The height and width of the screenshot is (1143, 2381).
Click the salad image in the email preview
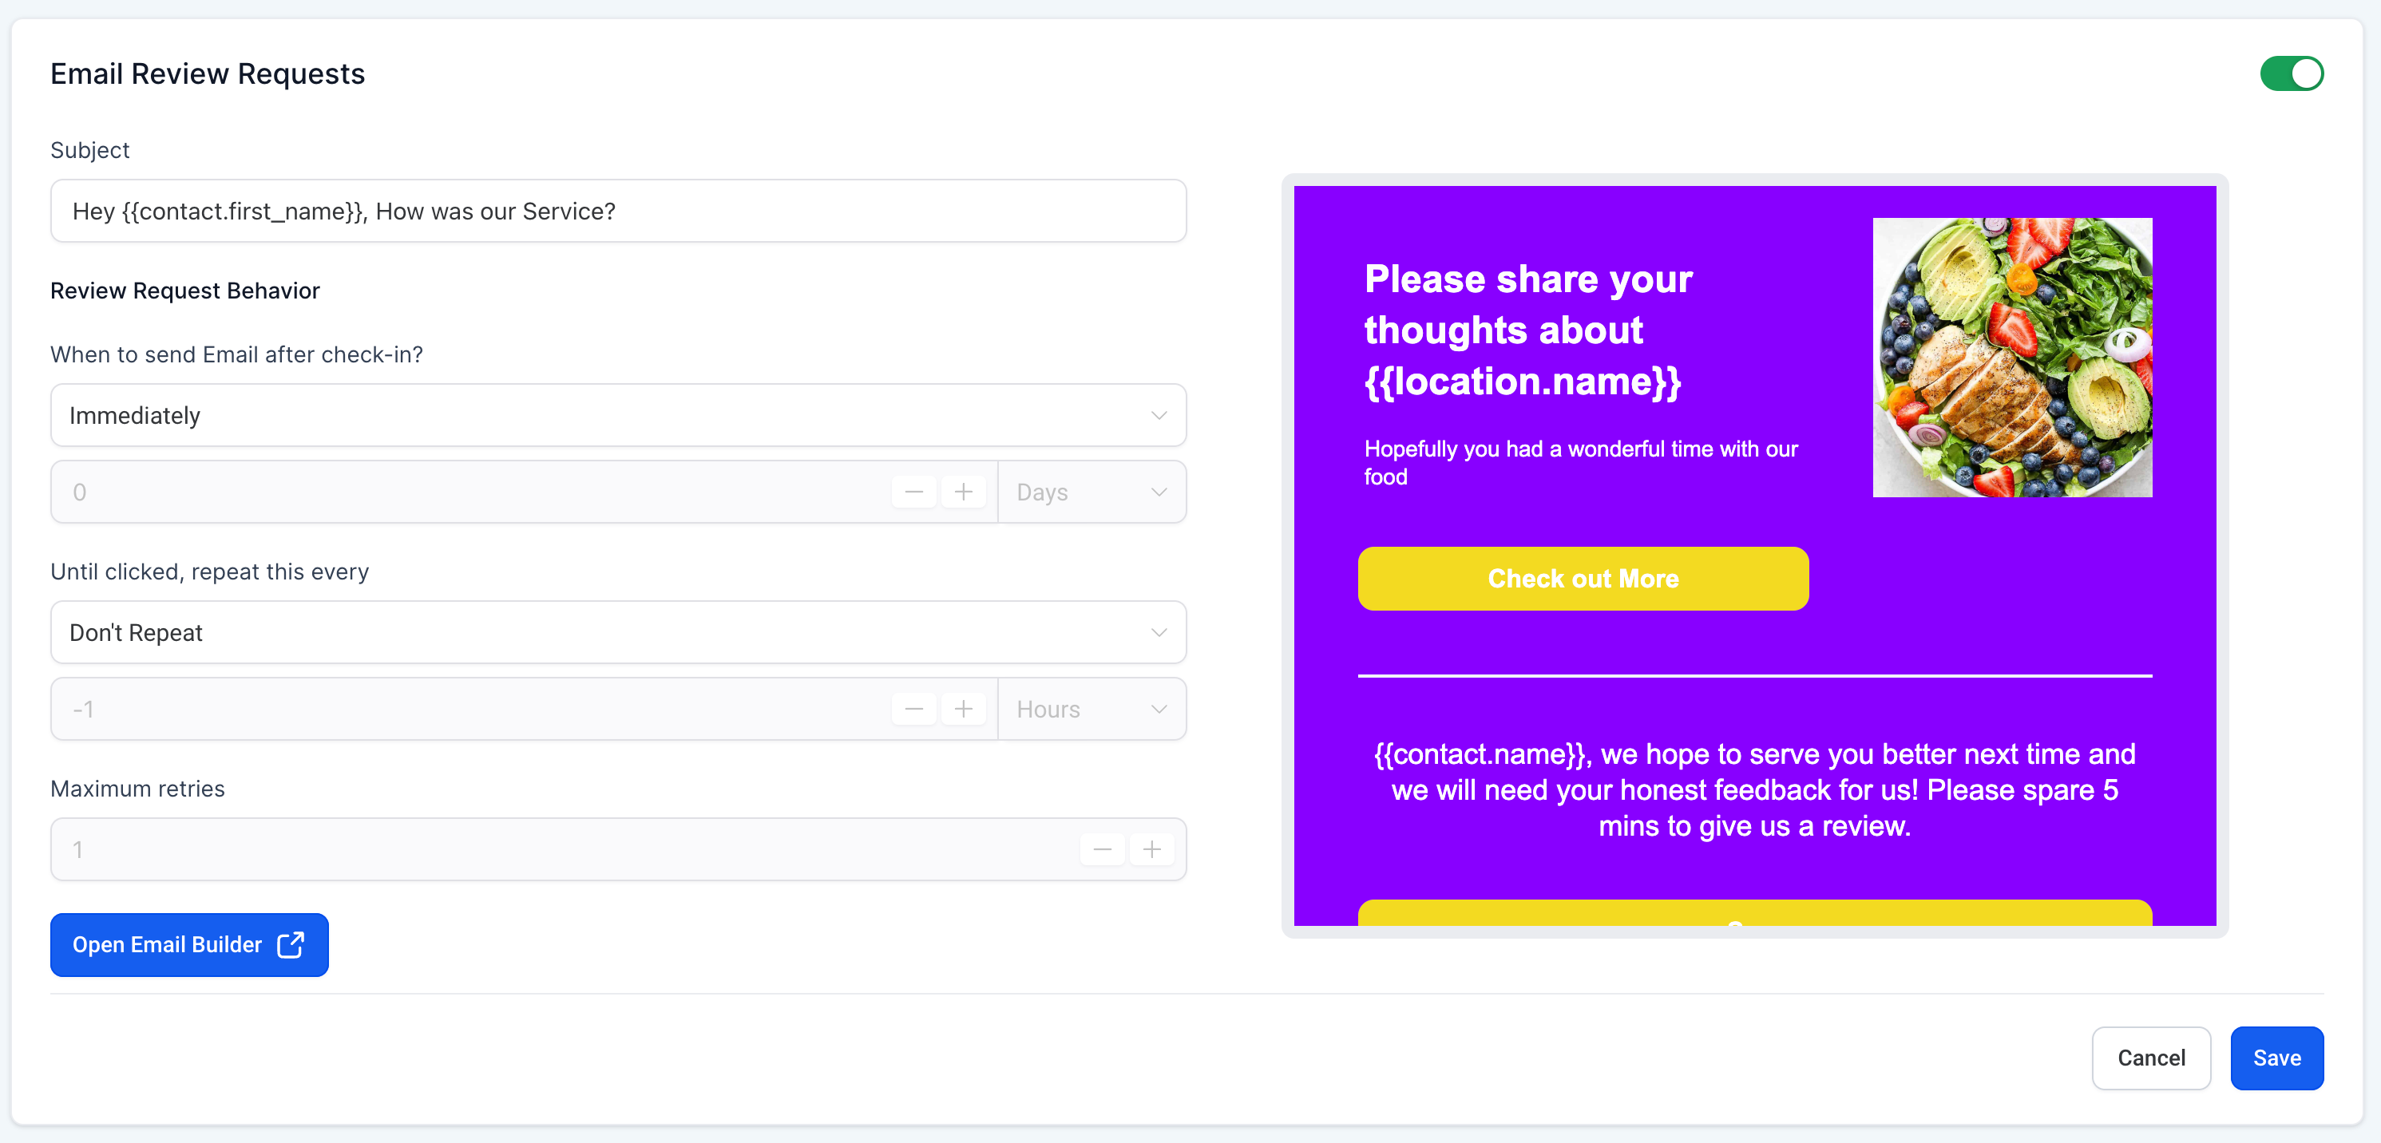coord(2011,358)
